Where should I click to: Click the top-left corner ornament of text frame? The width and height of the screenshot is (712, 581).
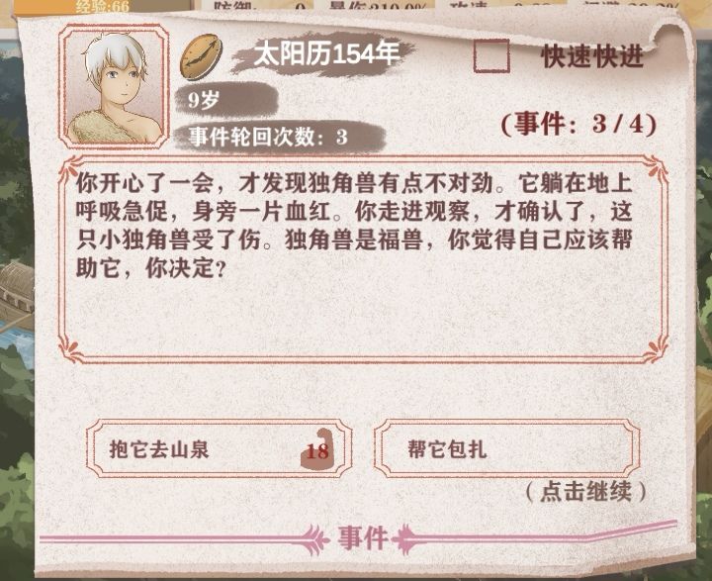tap(72, 168)
